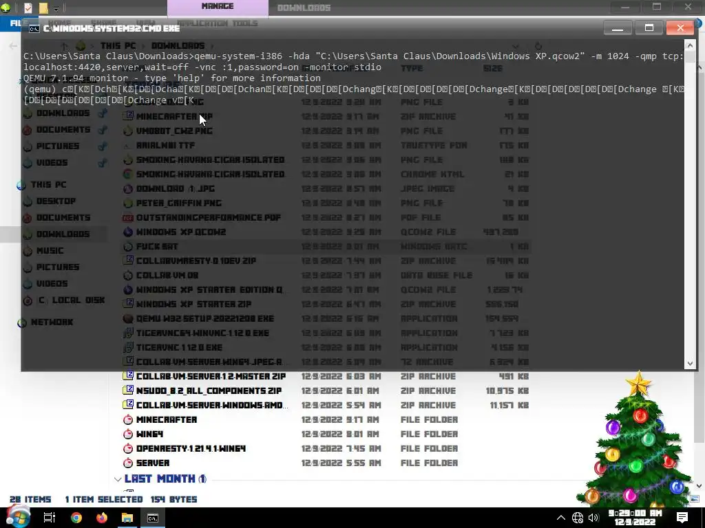Open the Action Center notifications icon

pos(682,518)
